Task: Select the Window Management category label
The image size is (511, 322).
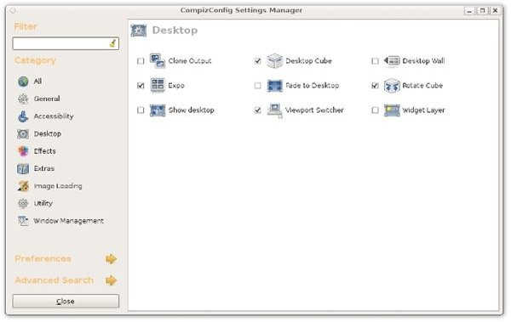Action: [x=68, y=221]
